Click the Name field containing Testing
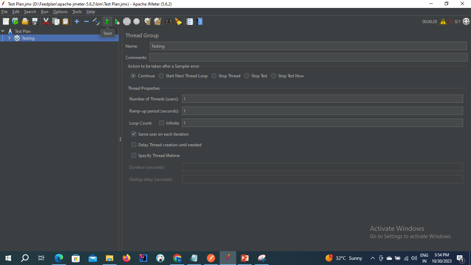This screenshot has width=471, height=265. point(309,46)
